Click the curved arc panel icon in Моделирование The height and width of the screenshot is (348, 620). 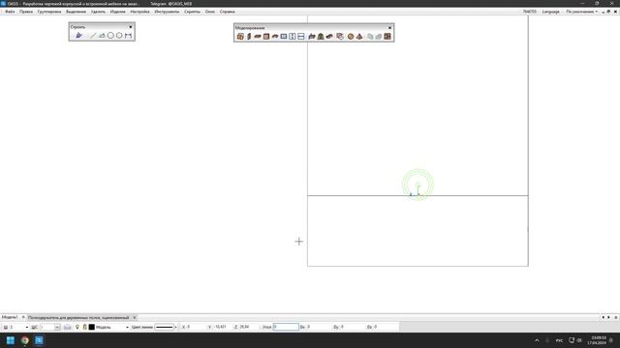coord(275,37)
